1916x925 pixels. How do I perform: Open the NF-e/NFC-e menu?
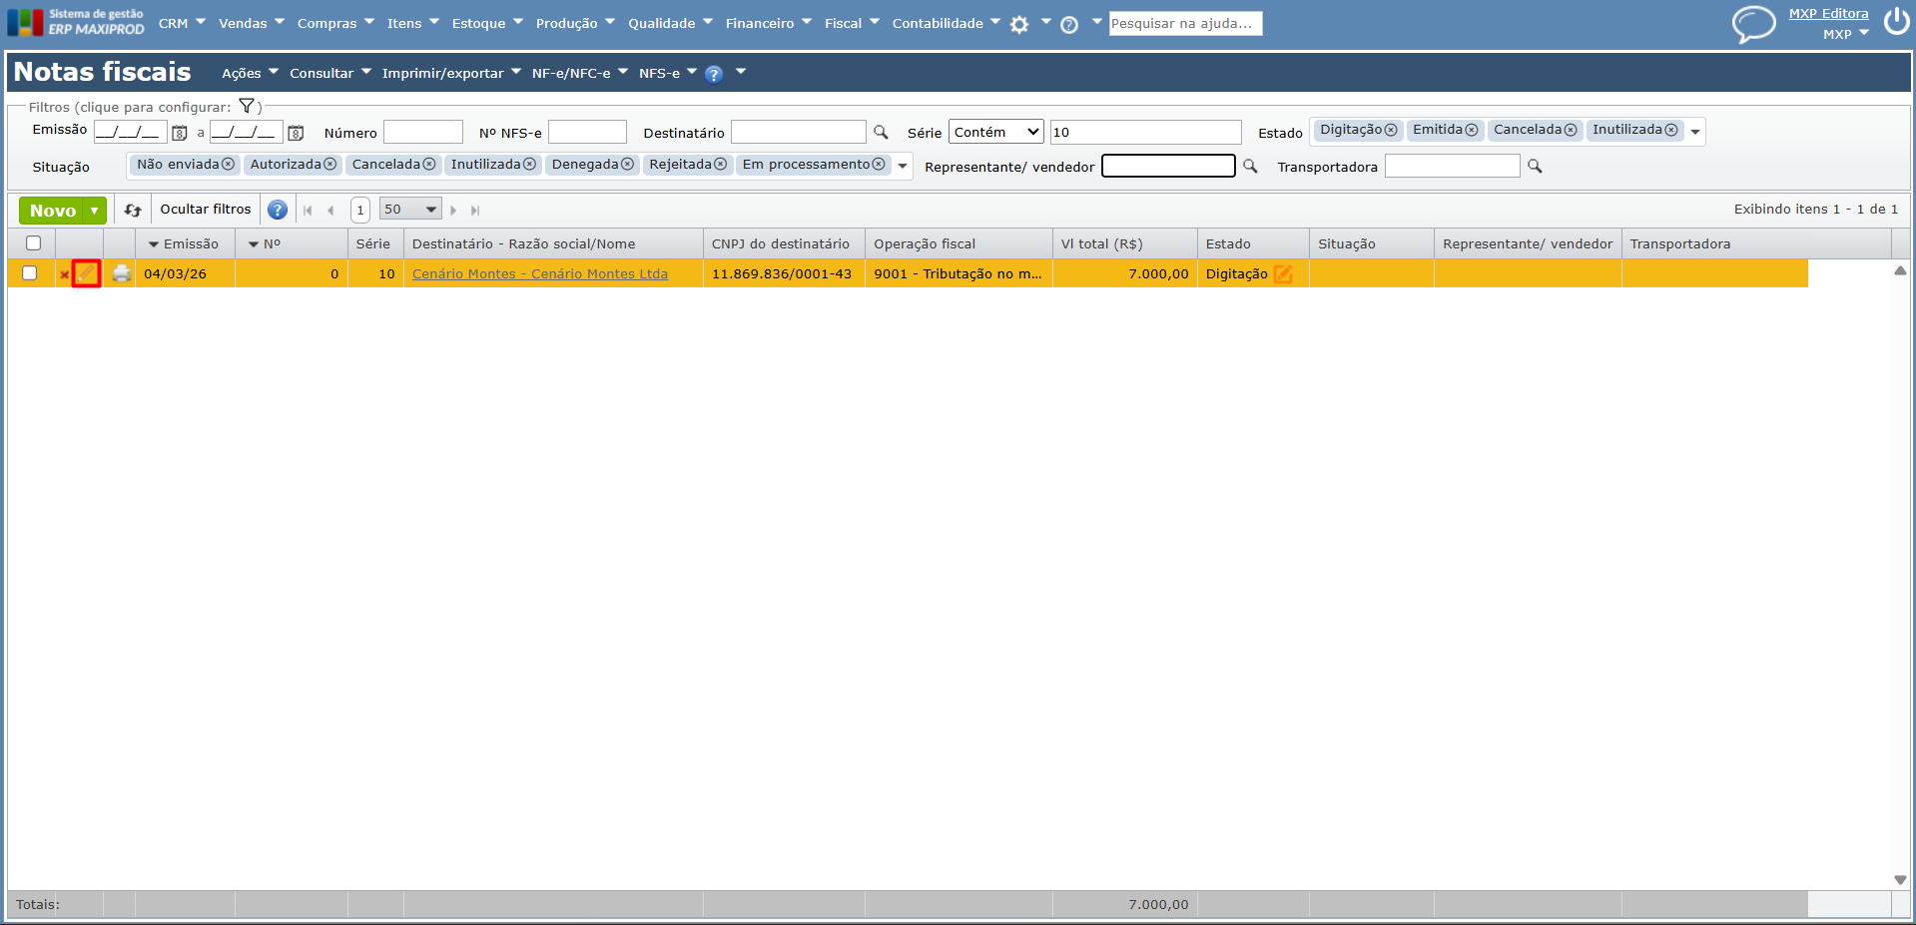tap(580, 73)
